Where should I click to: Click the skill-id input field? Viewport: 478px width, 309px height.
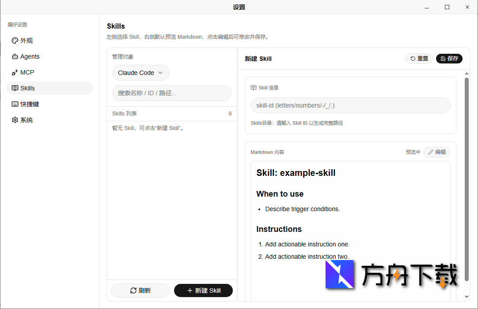click(x=350, y=105)
